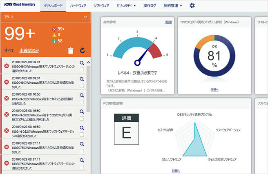Expand the 契約管理 dropdown menu
This screenshot has width=268, height=174.
173,6
